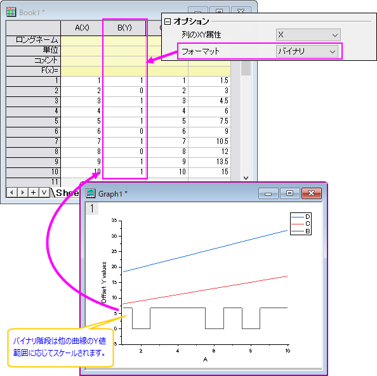This screenshot has height=376, width=377.
Task: Open the フォーマット dropdown set to バイナリ
Action: [x=307, y=51]
